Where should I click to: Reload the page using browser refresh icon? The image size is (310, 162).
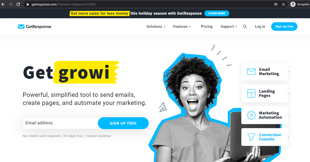point(18,4)
